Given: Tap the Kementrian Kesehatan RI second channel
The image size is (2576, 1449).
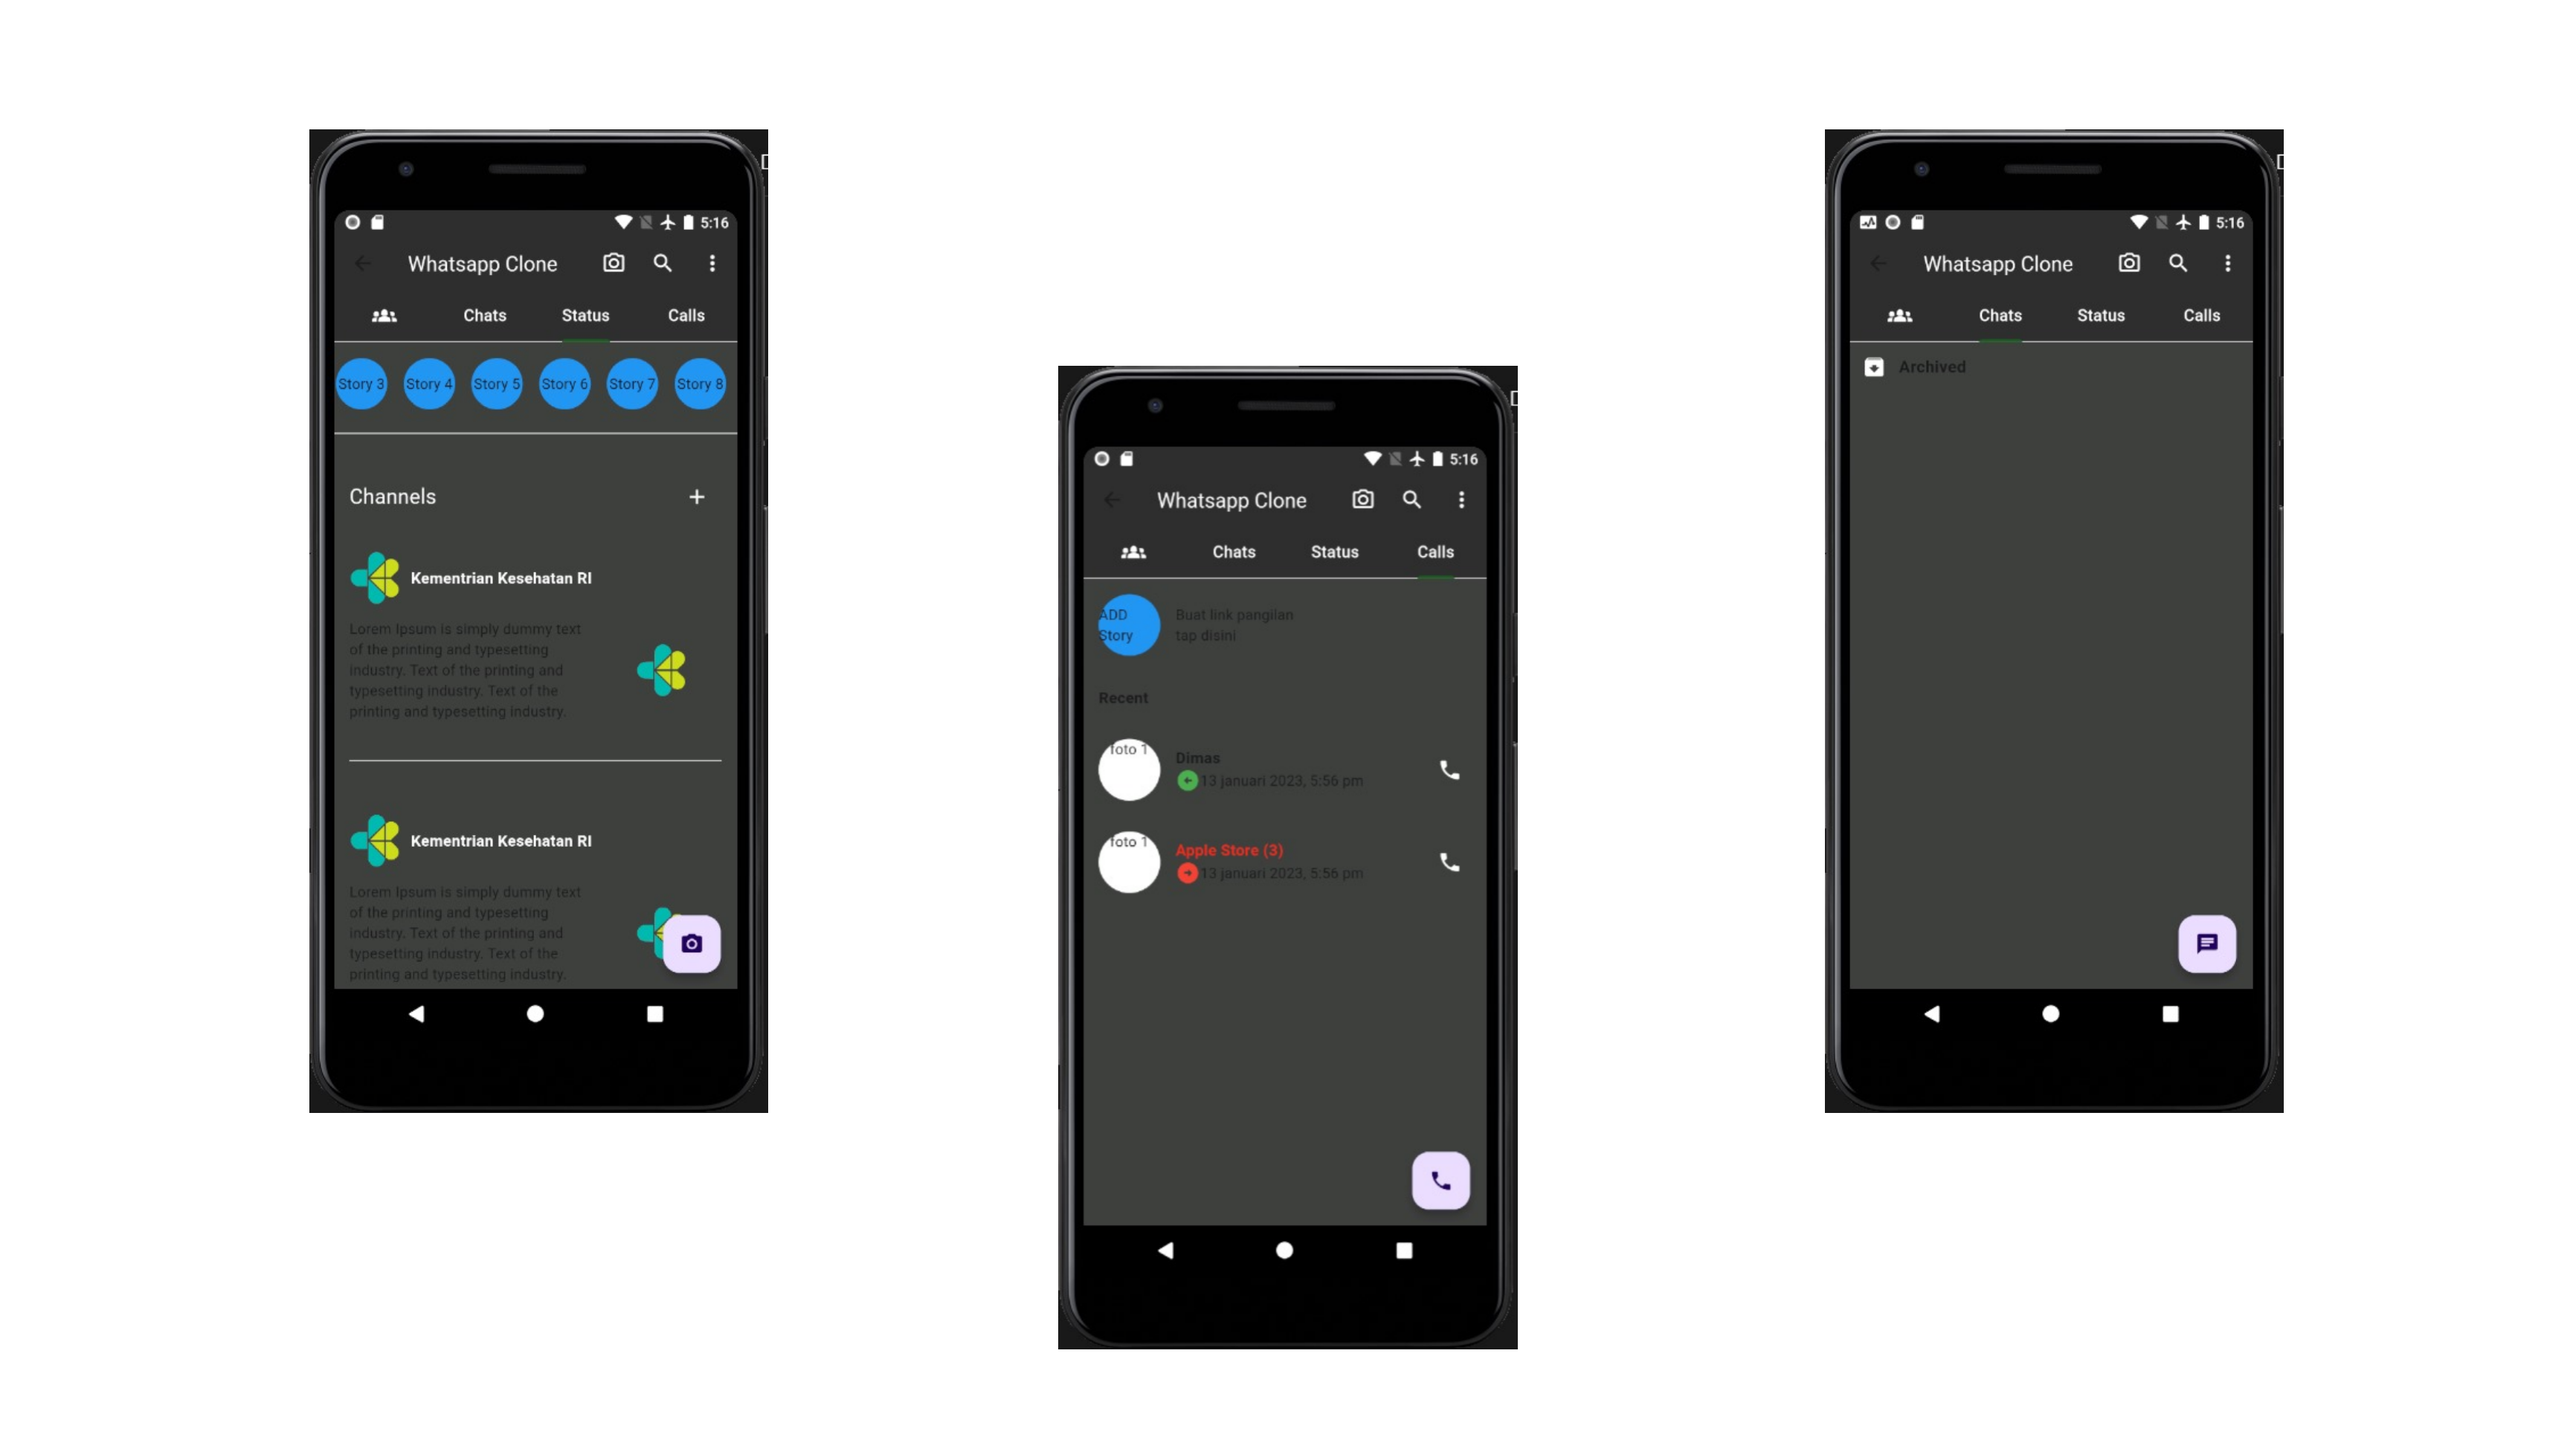Looking at the screenshot, I should click(499, 840).
